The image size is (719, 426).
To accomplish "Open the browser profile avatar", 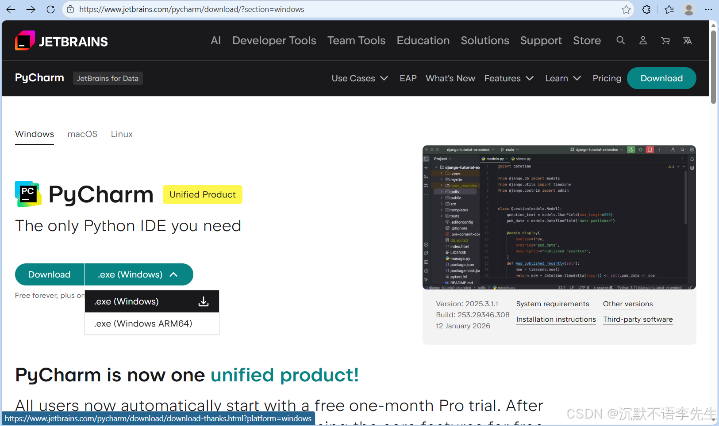I will click(689, 9).
